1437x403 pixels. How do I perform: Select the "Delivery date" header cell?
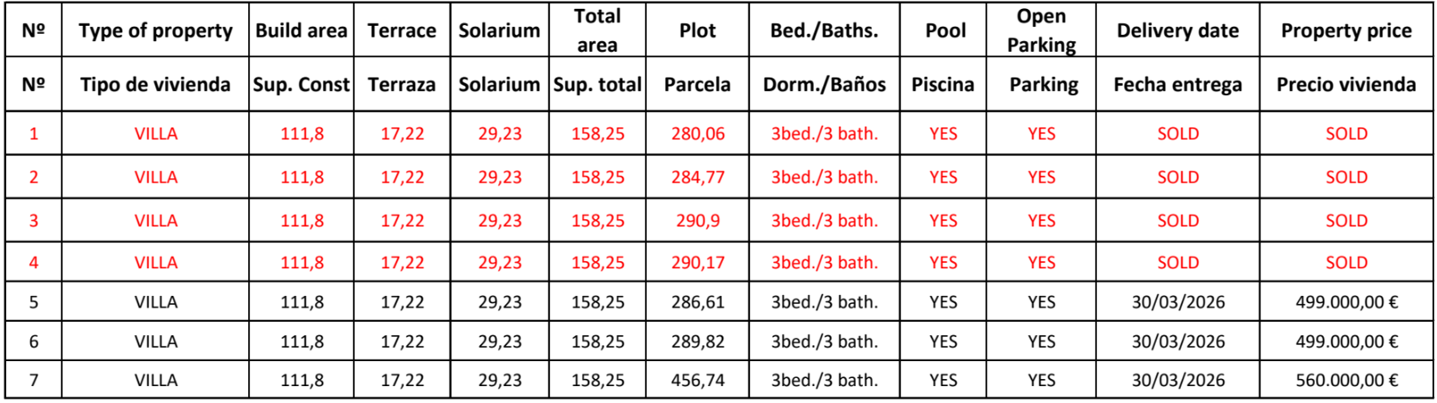point(1177,30)
